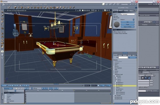Open the Insert menu
Viewport: 160px width, 105px height.
pyautogui.click(x=21, y=4)
